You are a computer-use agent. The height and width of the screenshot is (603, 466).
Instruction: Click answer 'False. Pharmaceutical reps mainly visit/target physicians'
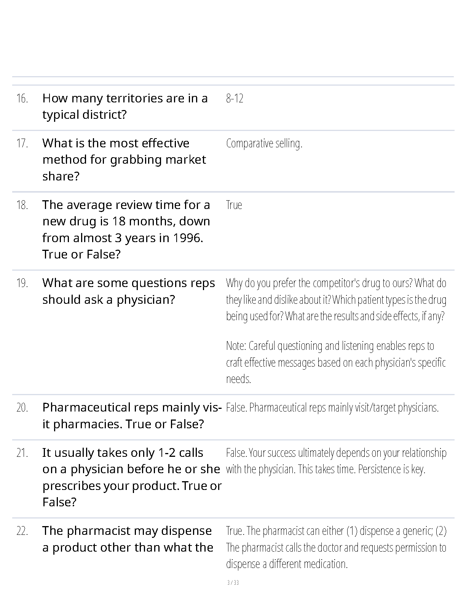tap(332, 408)
